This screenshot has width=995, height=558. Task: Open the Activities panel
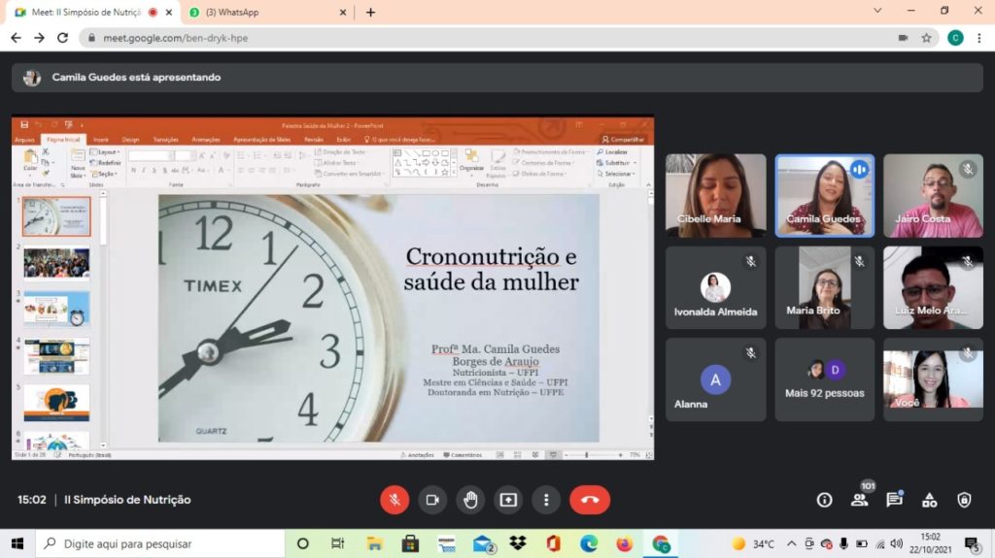[929, 500]
